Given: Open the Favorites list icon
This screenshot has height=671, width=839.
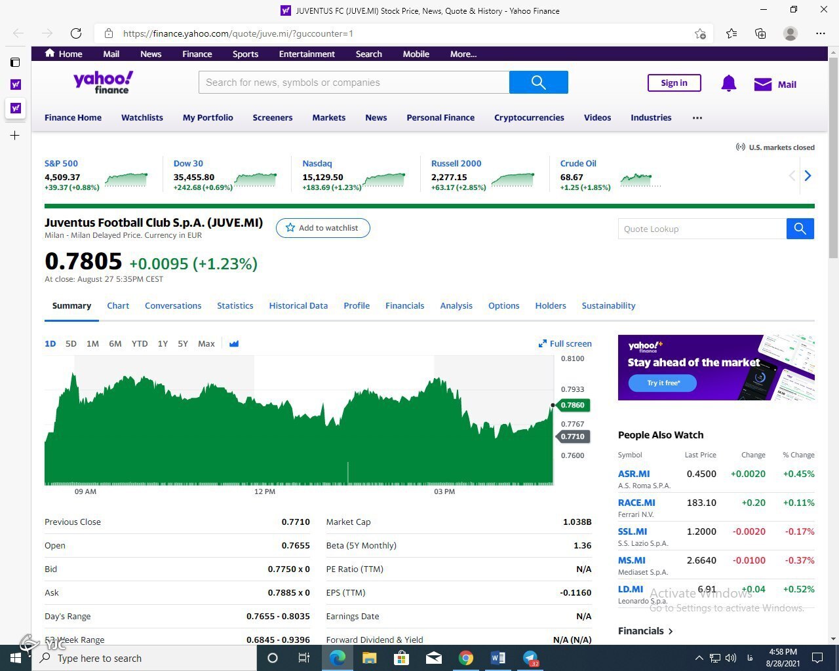Looking at the screenshot, I should [732, 33].
